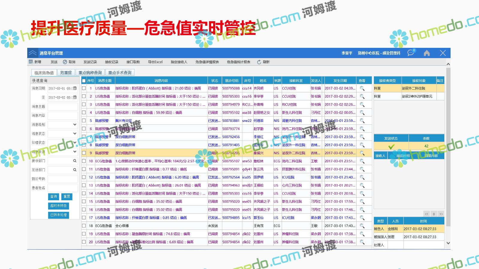The width and height of the screenshot is (479, 269).
Task: Click the collapse chevron icon beside 消息平台管理
Action: pos(33,53)
